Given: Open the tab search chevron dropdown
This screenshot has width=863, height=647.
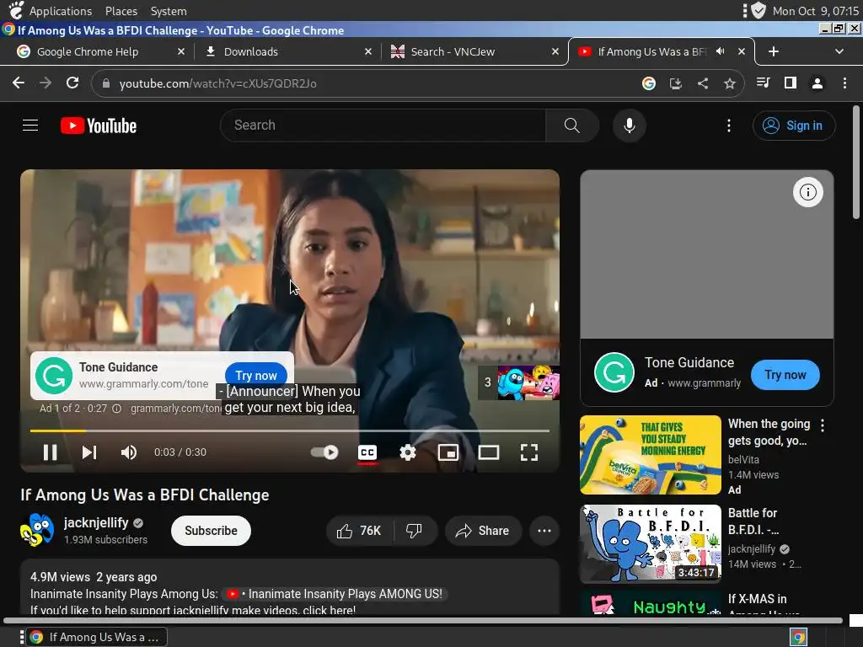Looking at the screenshot, I should [839, 51].
